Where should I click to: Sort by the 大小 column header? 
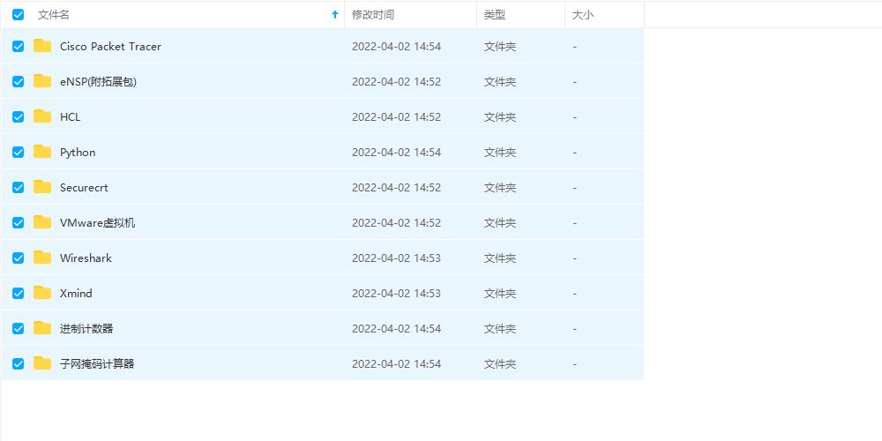click(x=582, y=15)
